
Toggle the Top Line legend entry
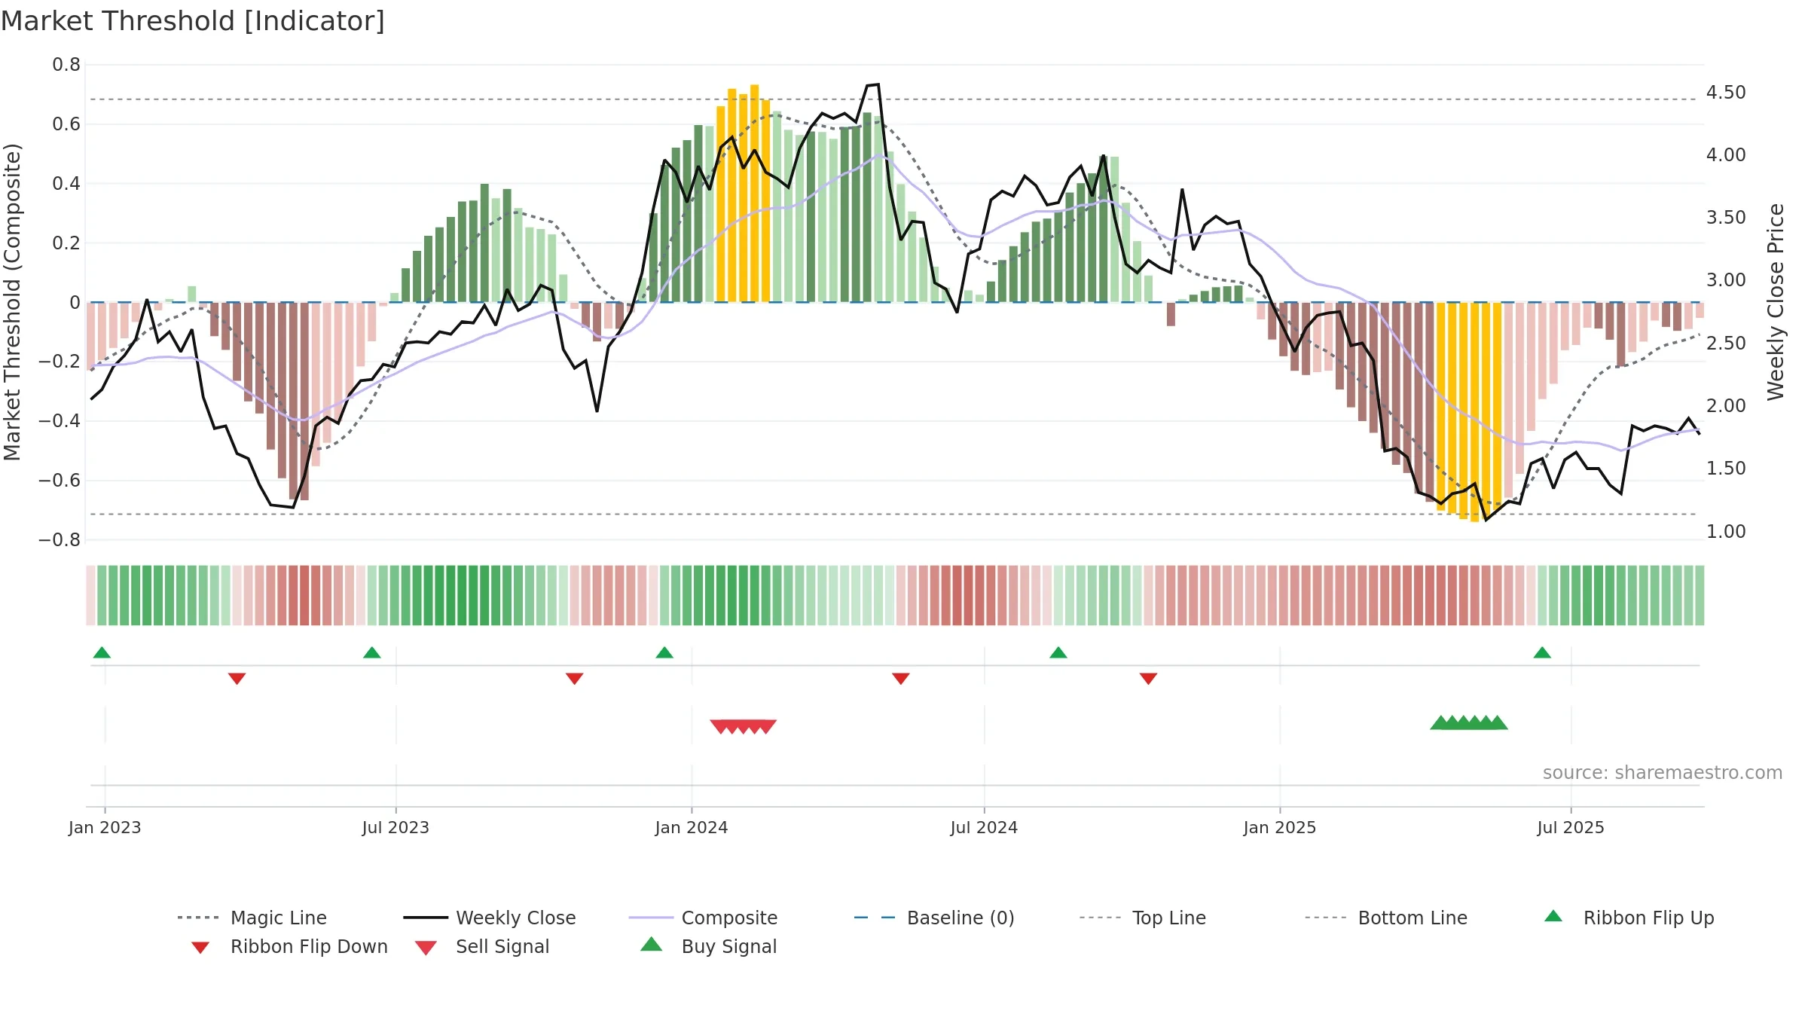coord(1143,918)
